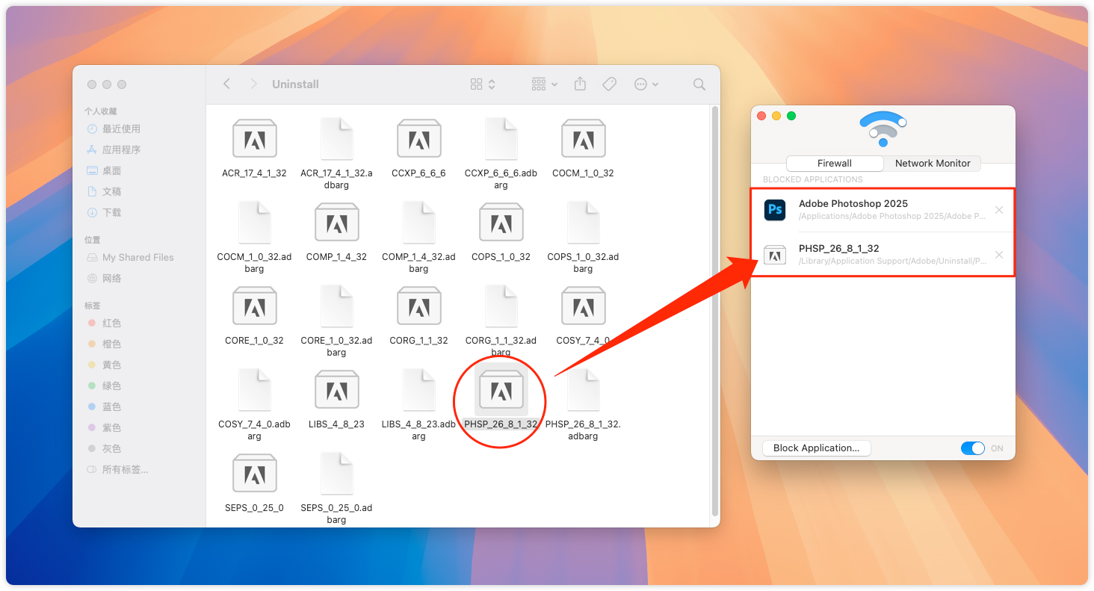Filter by 橙色 tag
This screenshot has width=1094, height=591.
tap(104, 344)
